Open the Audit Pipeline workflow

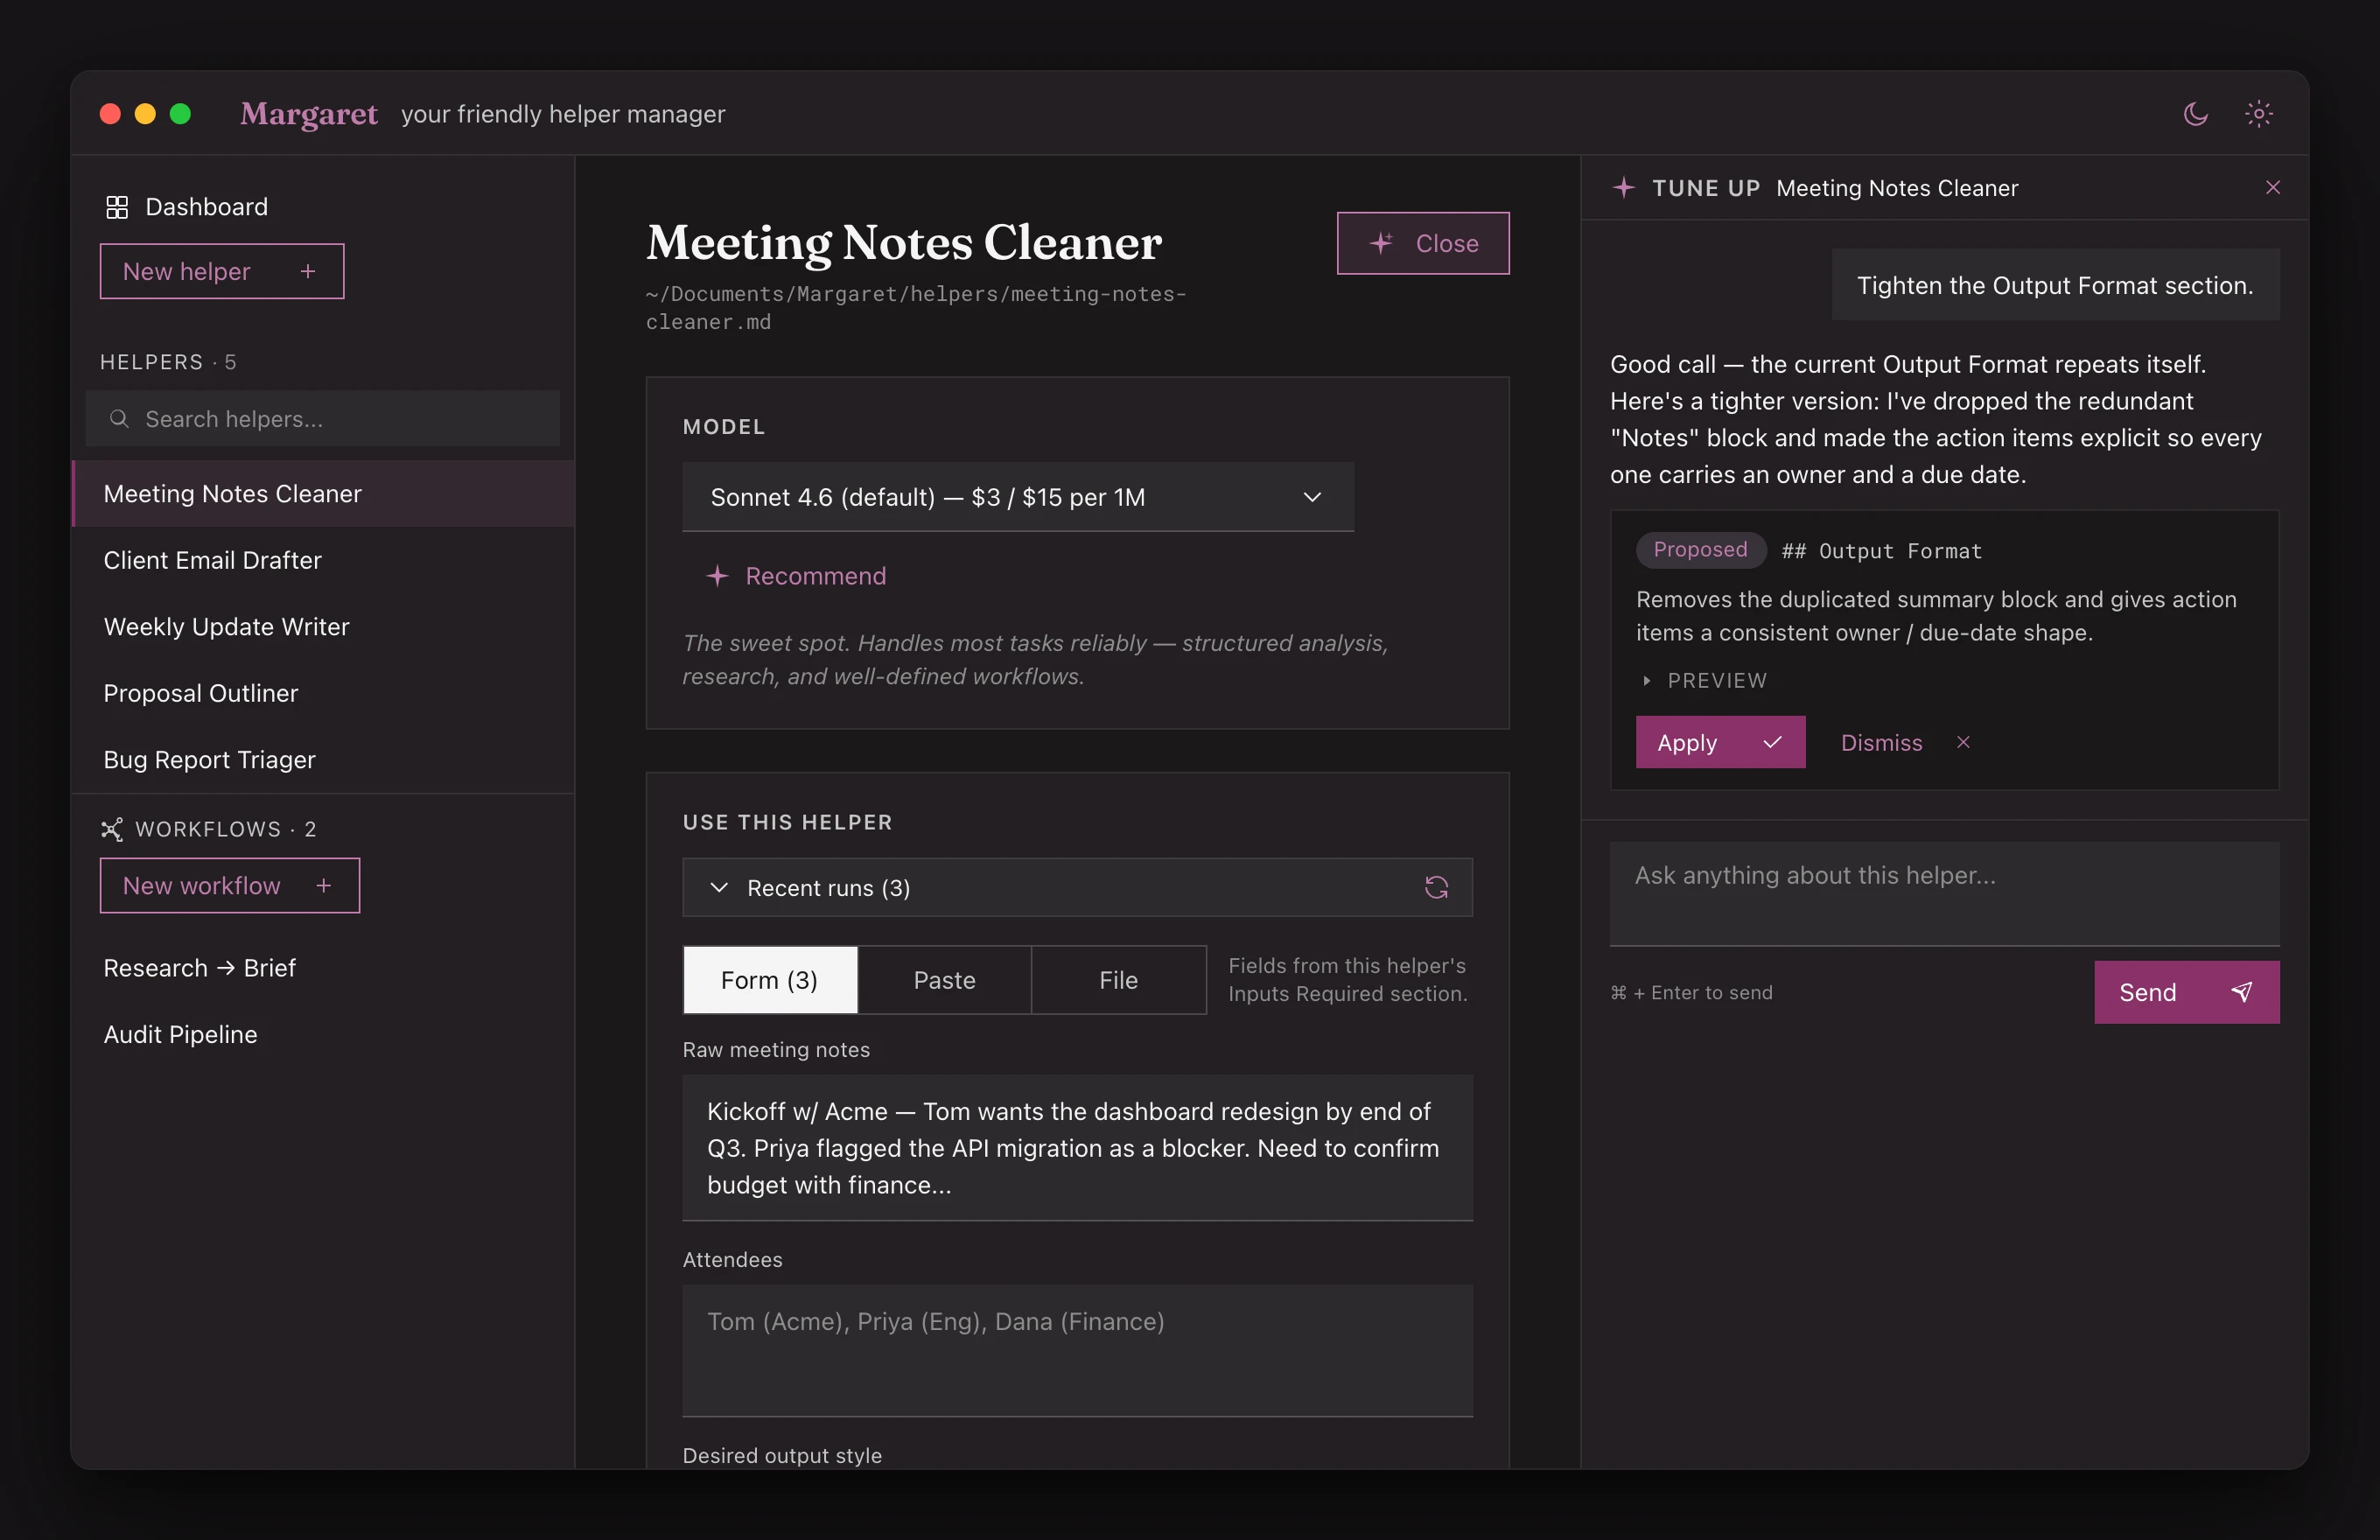(323, 1034)
